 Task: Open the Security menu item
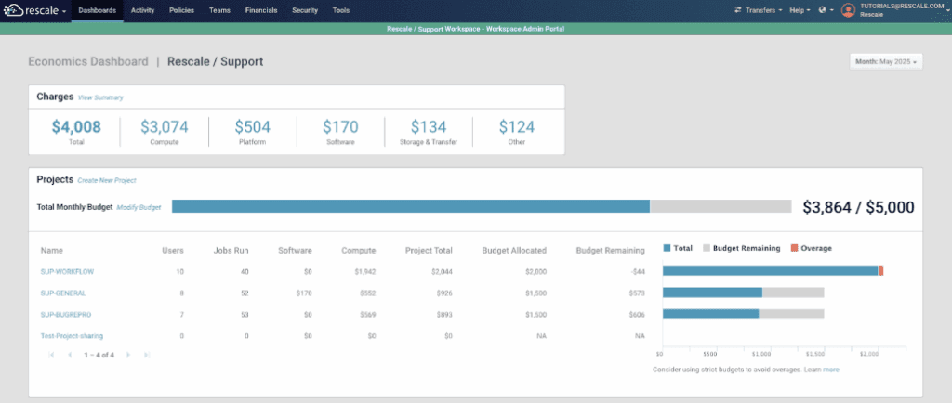tap(305, 10)
